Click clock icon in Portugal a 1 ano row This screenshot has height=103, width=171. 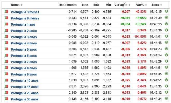tap(166, 24)
